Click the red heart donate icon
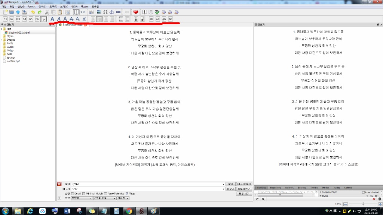 [x=135, y=12]
